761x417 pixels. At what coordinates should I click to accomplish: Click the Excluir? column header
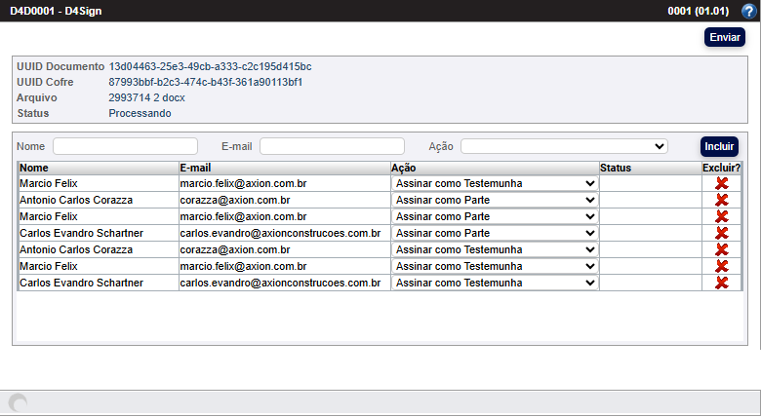tap(721, 168)
